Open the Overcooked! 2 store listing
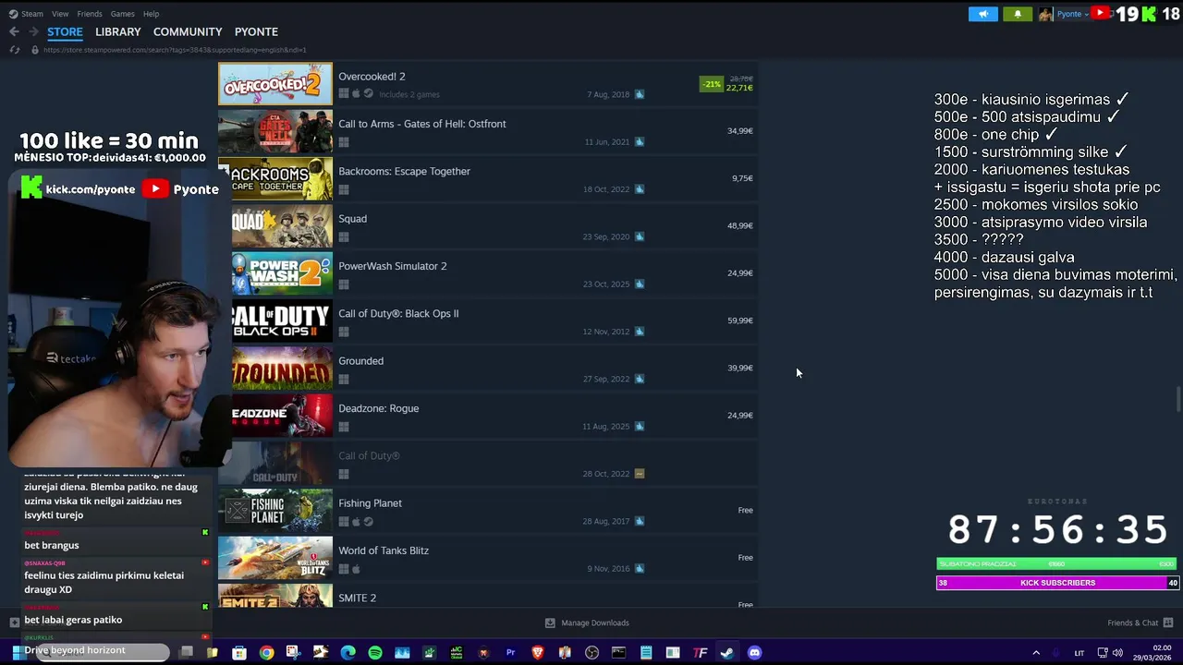Viewport: 1183px width, 665px height. pos(488,84)
